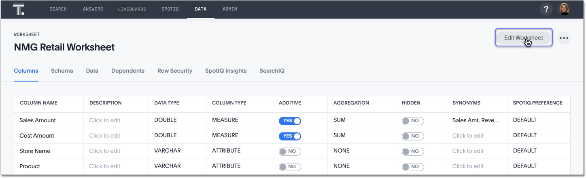
Task: Disable Additive toggle for Cost Amount
Action: tap(290, 136)
